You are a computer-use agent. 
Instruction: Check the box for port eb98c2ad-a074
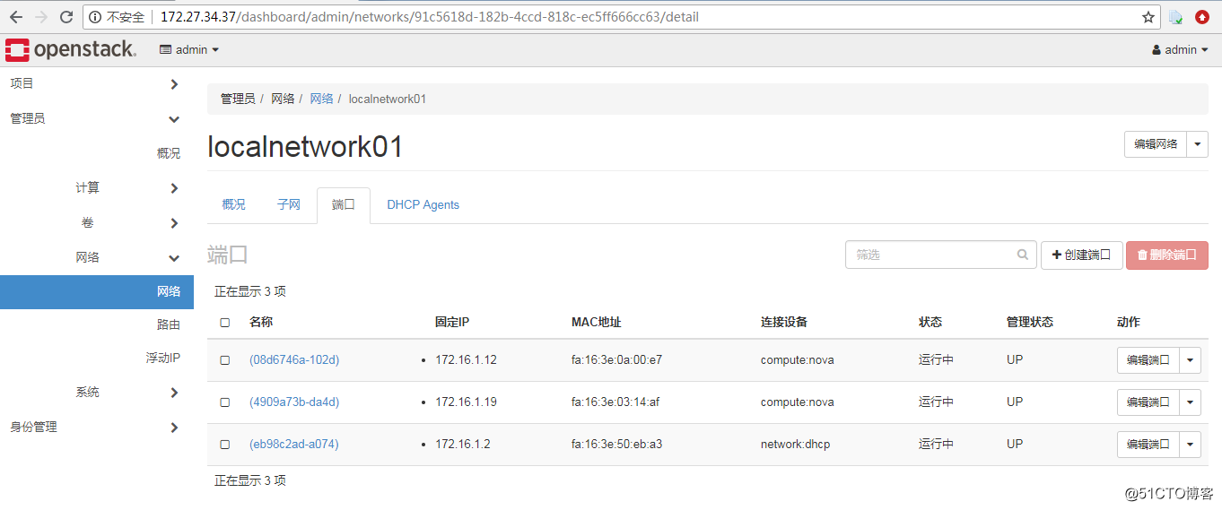[225, 445]
